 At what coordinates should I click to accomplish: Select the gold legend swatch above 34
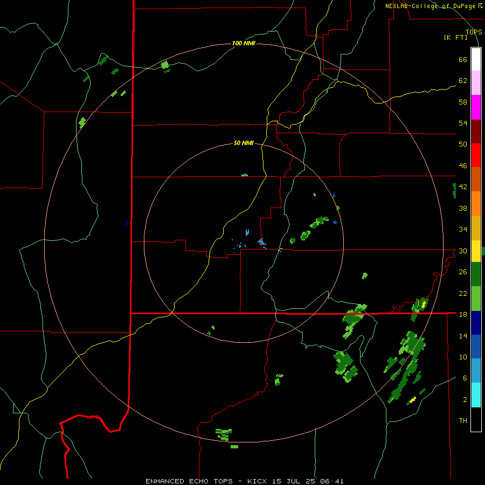coord(476,228)
